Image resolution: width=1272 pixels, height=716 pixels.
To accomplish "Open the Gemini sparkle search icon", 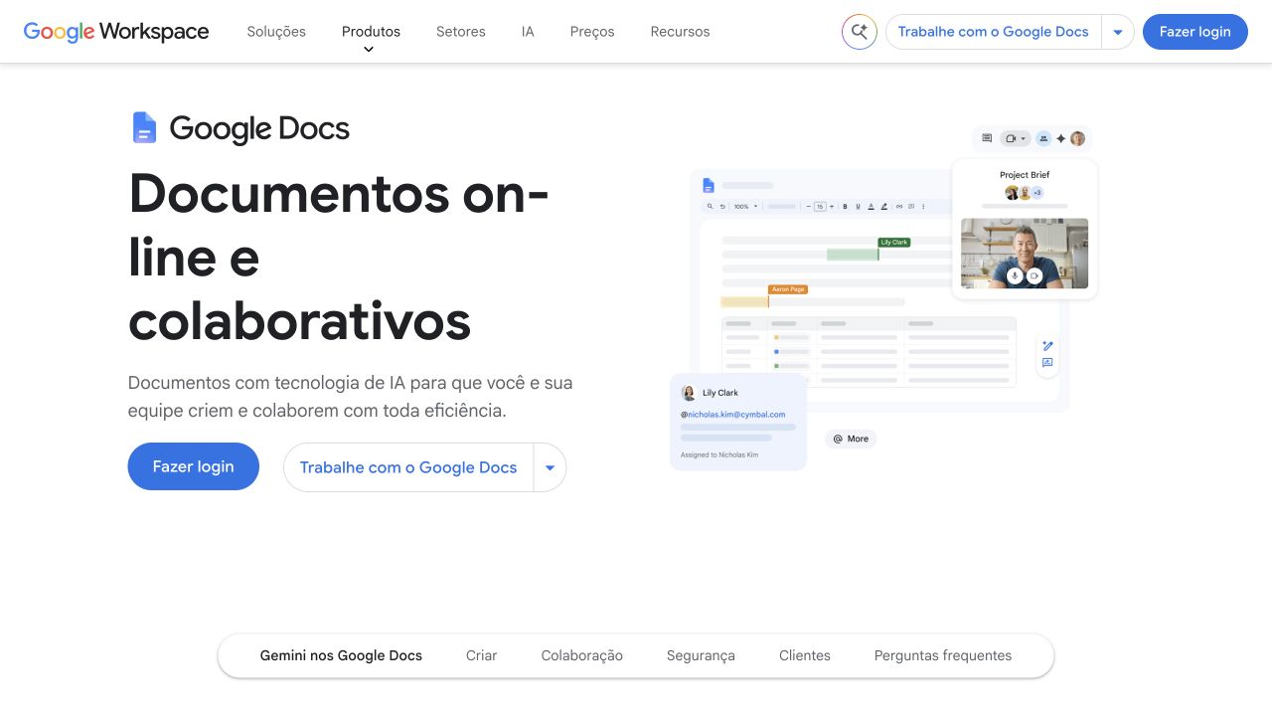I will tap(860, 32).
